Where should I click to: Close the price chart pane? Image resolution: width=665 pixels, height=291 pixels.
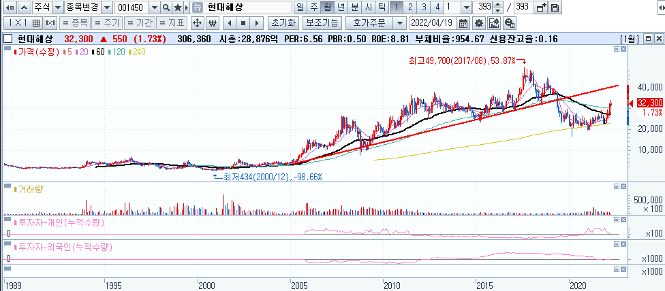pos(623,50)
